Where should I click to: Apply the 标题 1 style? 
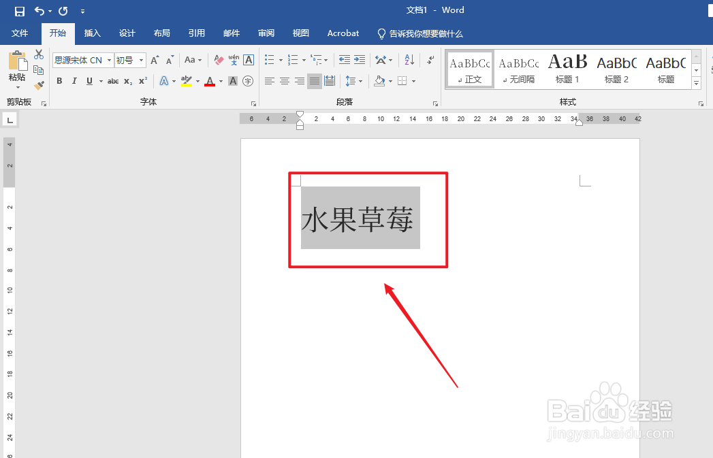(x=567, y=68)
